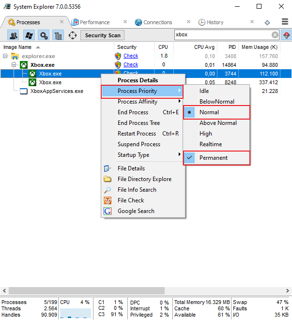This screenshot has width=292, height=320.
Task: Click security shield icon in bold Xbox.exe row
Action: pyautogui.click(x=118, y=65)
